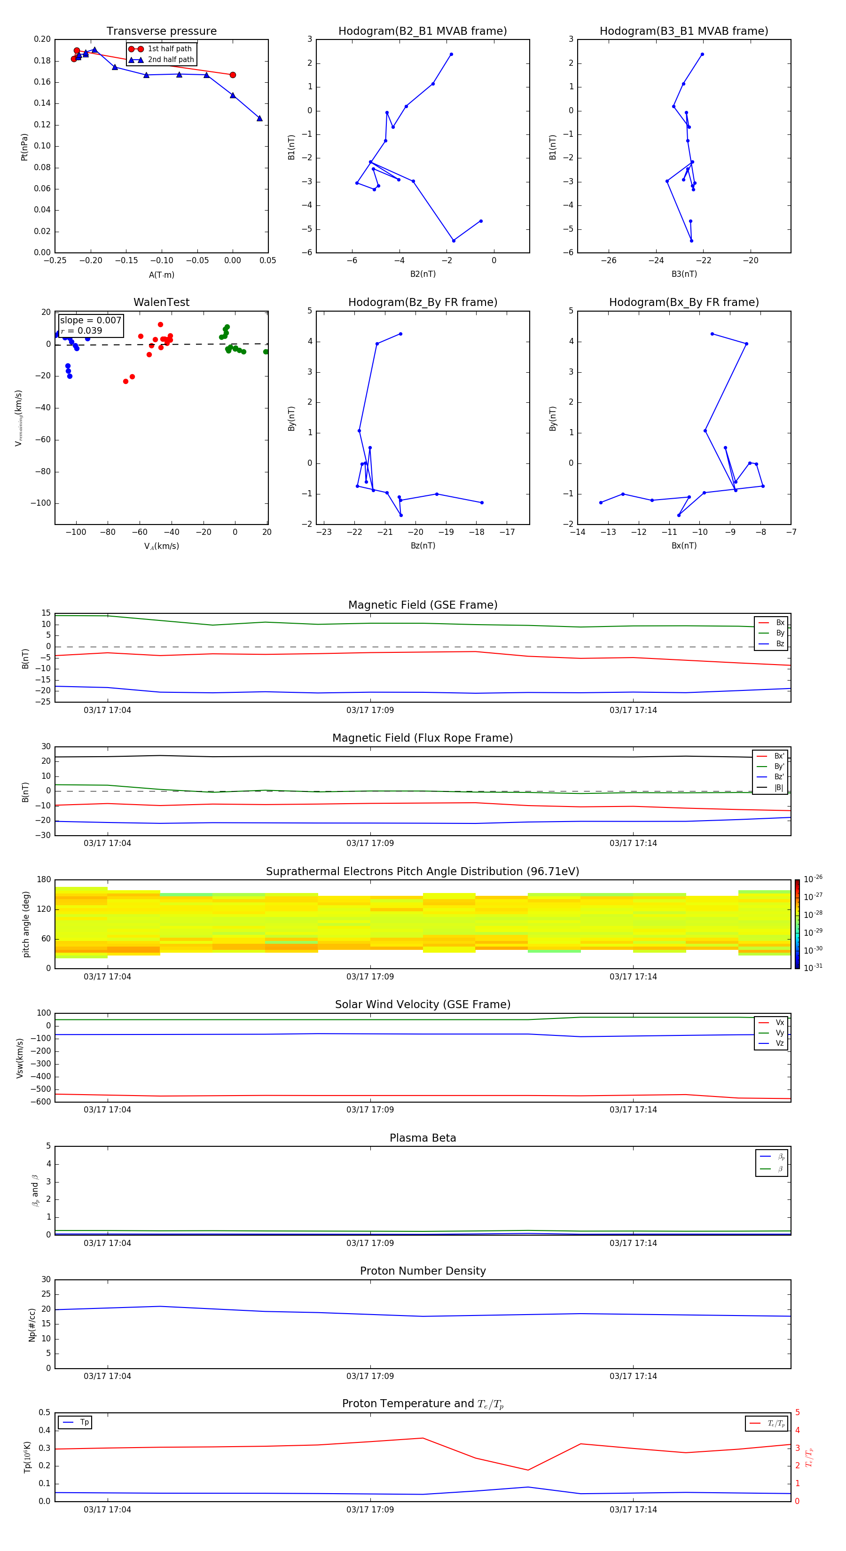Click 'Vz' legend entry in velocity plot

(772, 1043)
